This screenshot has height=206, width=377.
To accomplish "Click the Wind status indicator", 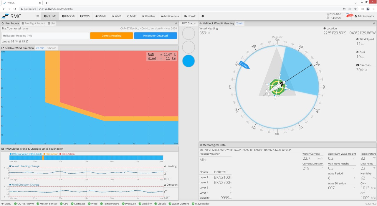I will pyautogui.click(x=92, y=204).
